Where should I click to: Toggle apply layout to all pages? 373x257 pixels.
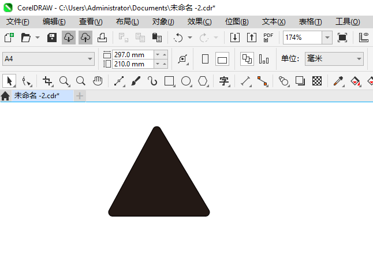pyautogui.click(x=247, y=59)
